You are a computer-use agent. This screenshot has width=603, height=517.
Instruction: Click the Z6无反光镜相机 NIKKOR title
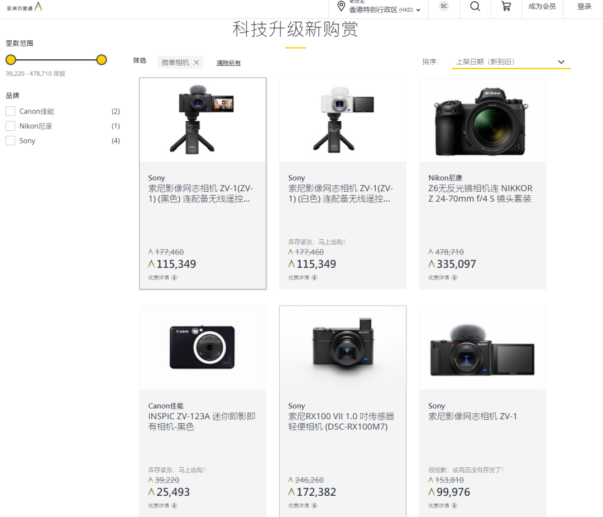pos(480,193)
